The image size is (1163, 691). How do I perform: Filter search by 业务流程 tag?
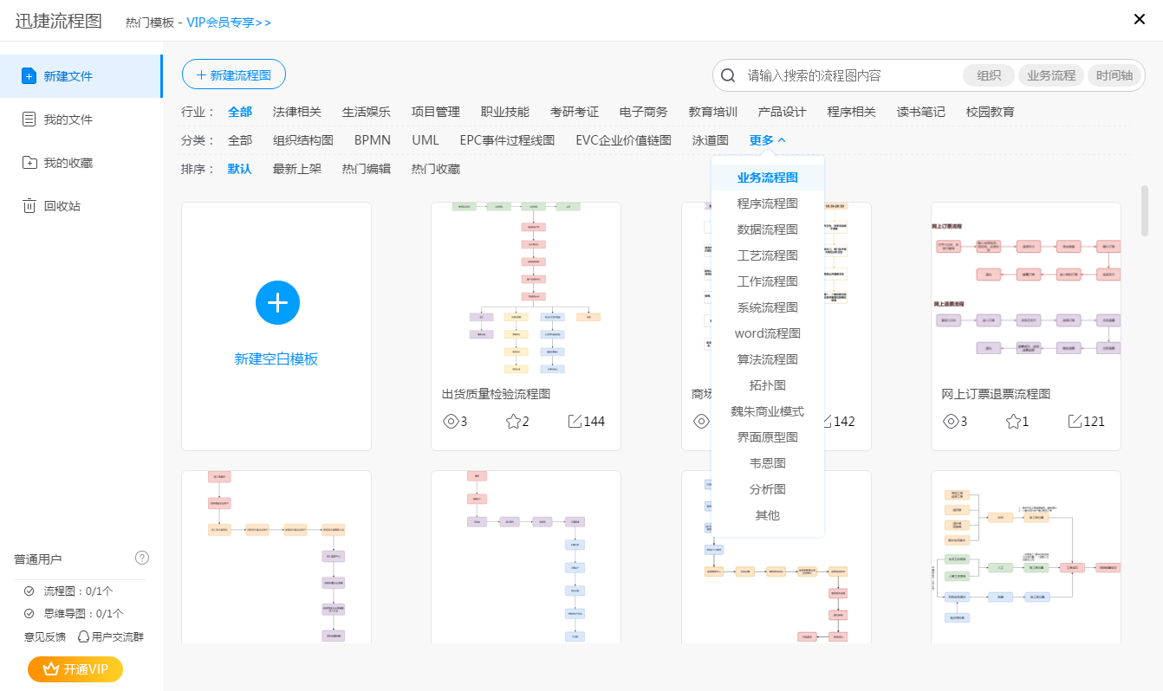pyautogui.click(x=1051, y=75)
